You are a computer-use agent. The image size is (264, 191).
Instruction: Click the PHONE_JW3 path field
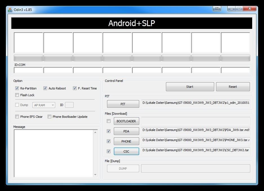tap(196, 141)
